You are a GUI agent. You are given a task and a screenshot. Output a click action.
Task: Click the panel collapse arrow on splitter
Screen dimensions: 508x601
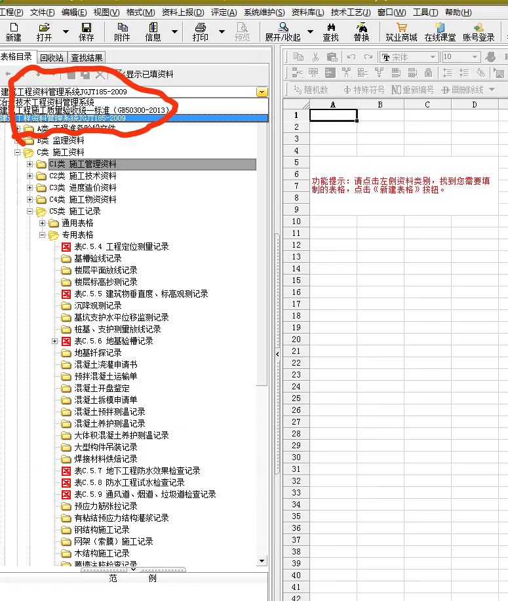[x=277, y=354]
